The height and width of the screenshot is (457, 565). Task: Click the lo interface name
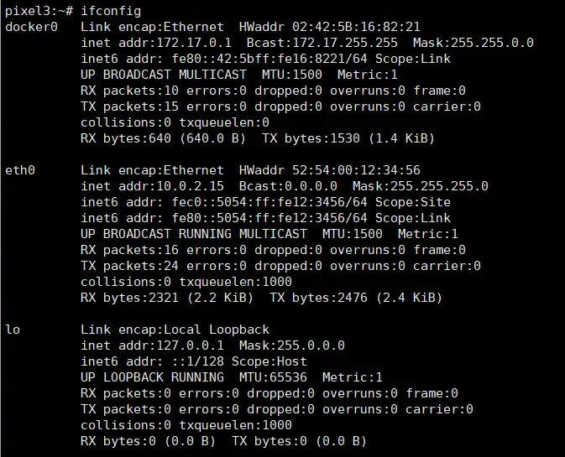[x=13, y=330]
